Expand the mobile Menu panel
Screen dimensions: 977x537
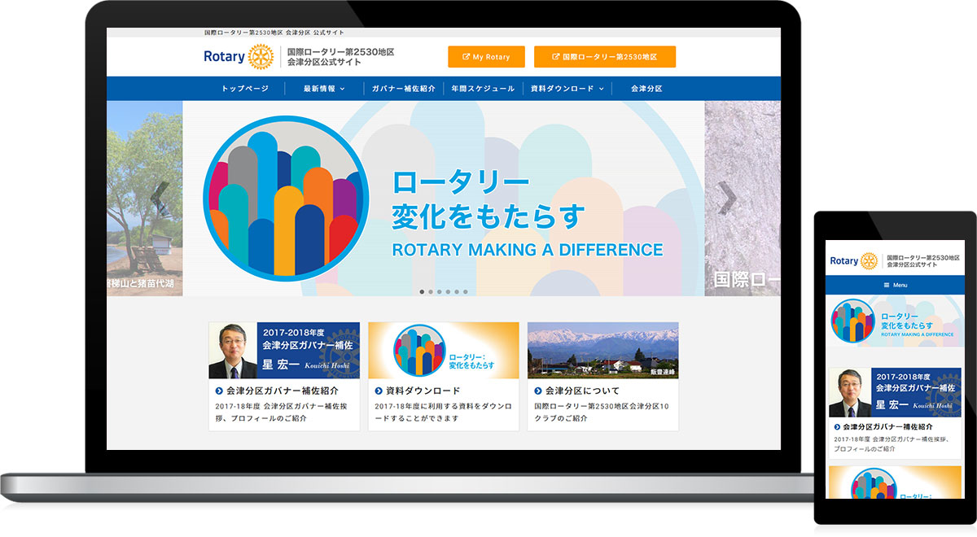896,286
